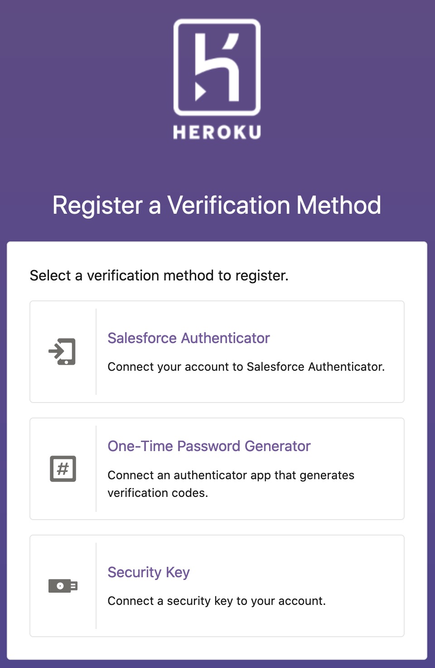Click the Register a Verification Method heading
435x668 pixels.
pyautogui.click(x=217, y=206)
